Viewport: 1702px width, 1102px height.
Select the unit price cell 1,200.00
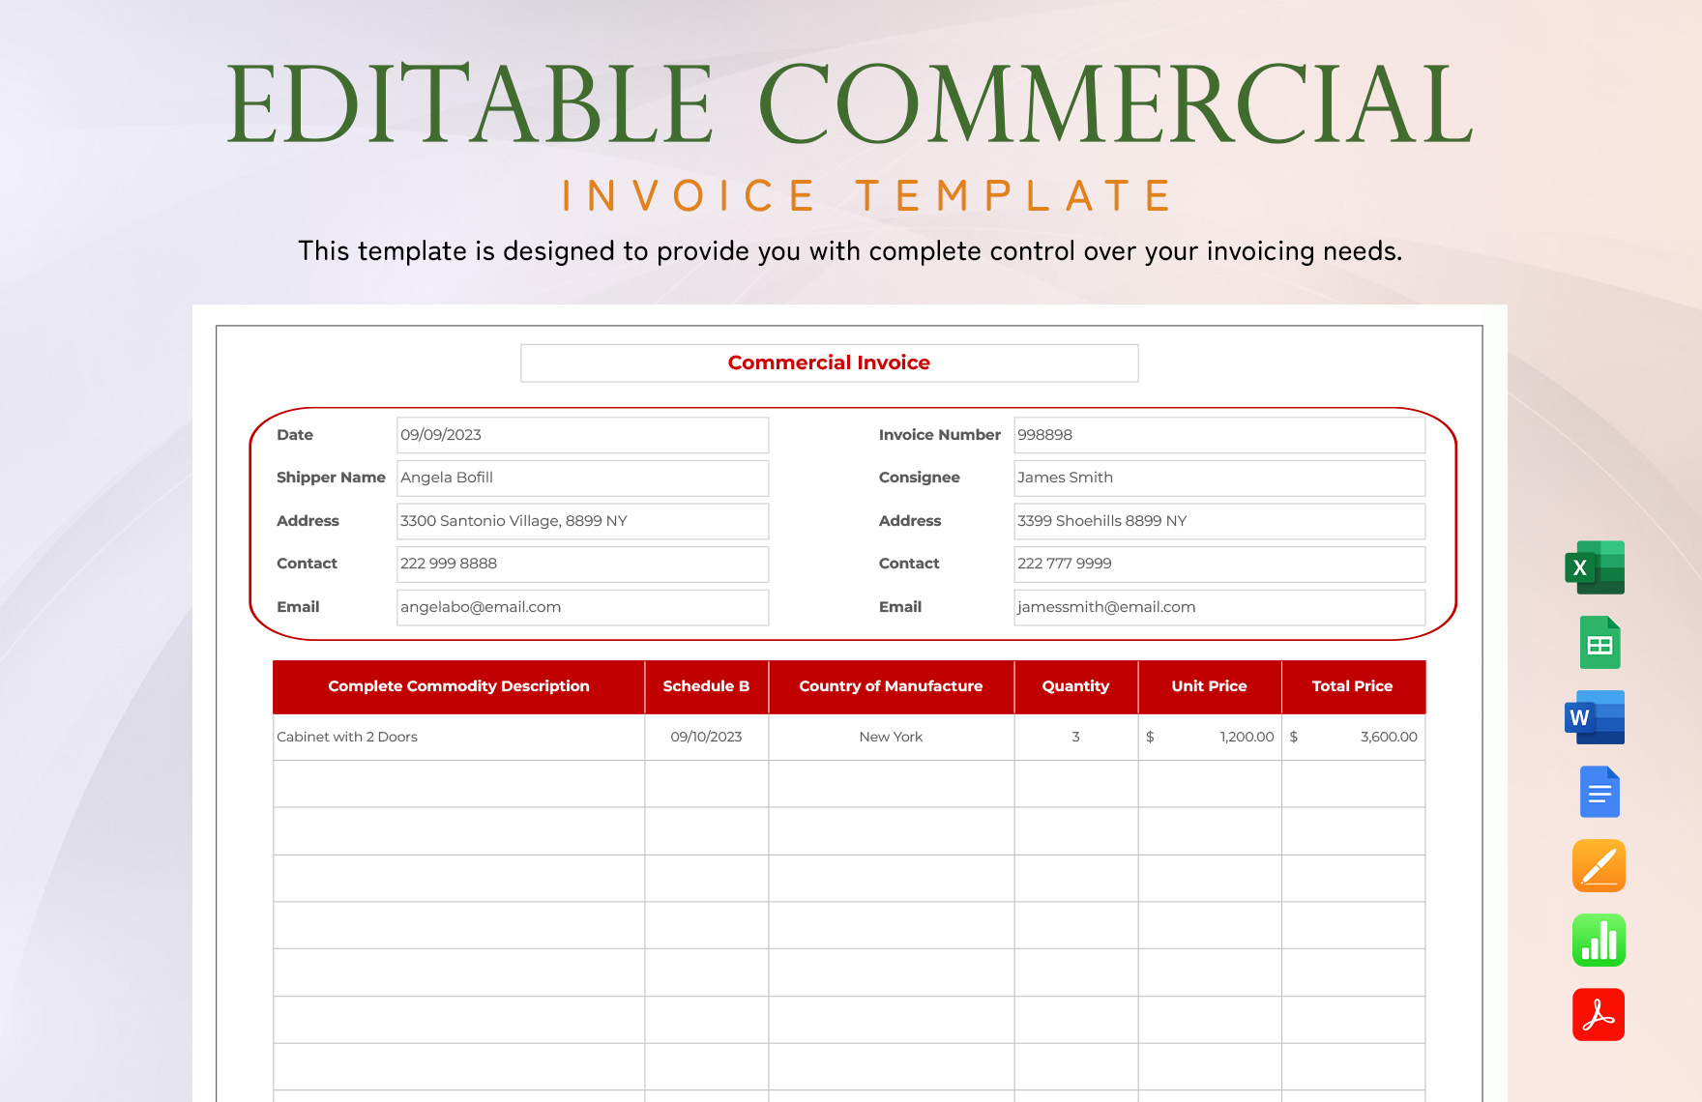1209,737
